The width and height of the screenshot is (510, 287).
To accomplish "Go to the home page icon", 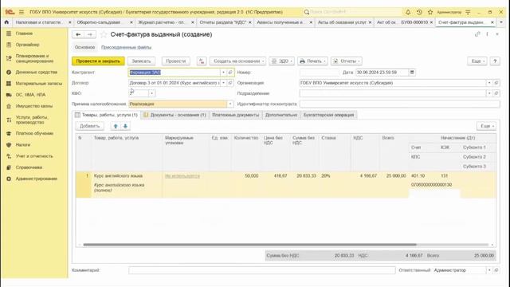I will pos(6,22).
